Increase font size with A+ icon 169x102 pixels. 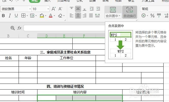(54, 9)
